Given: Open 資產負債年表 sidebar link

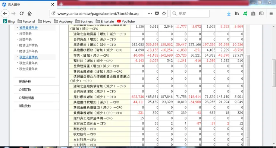Looking at the screenshot, I should [x=28, y=28].
